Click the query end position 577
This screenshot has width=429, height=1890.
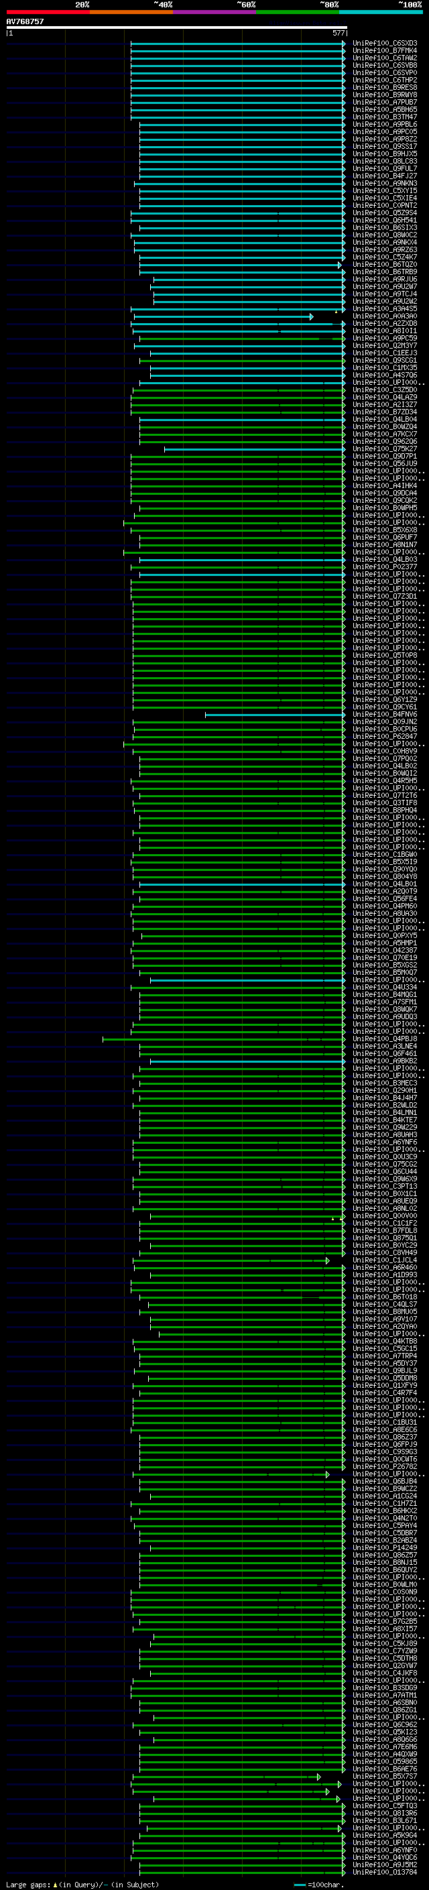338,33
